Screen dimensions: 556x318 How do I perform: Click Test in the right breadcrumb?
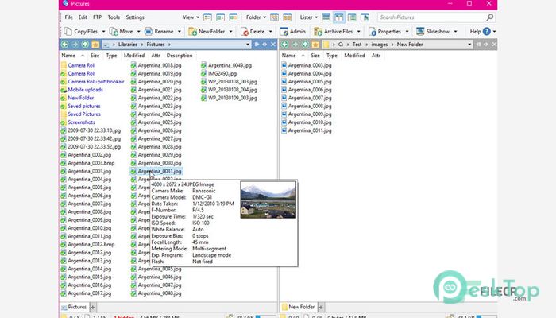[357, 45]
